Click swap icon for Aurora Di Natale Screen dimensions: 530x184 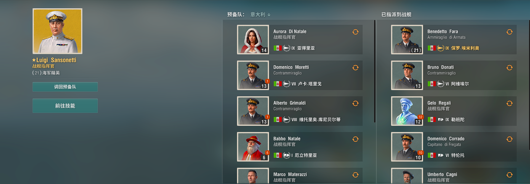356,32
